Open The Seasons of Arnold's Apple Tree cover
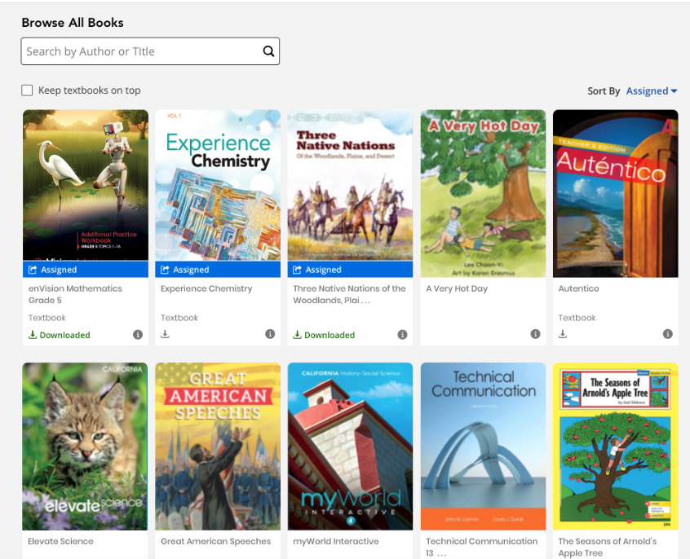 [x=616, y=447]
